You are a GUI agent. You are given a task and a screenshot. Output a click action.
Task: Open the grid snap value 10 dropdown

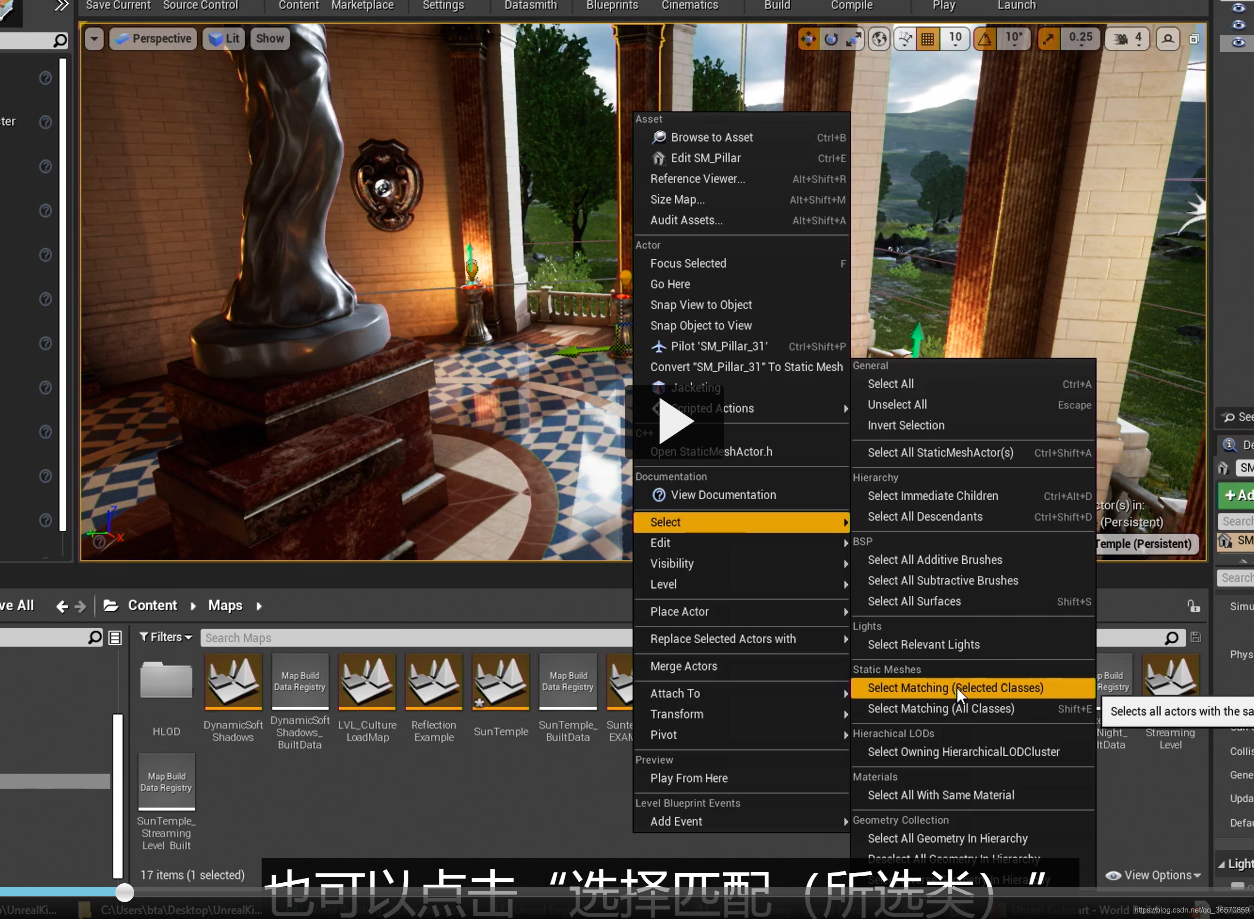(955, 39)
